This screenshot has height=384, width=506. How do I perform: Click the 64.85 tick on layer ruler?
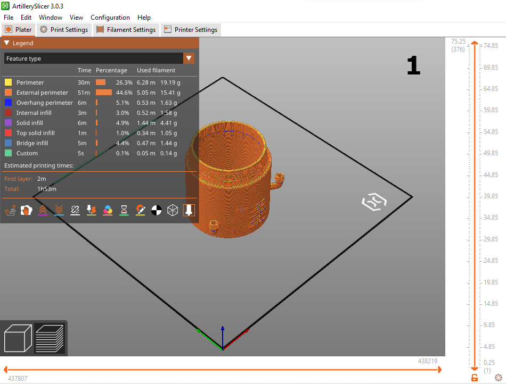(491, 89)
